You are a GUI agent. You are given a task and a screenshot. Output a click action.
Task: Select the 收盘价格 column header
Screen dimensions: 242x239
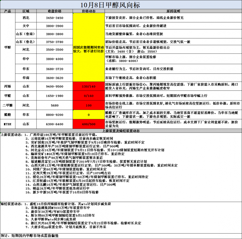(x=54, y=11)
